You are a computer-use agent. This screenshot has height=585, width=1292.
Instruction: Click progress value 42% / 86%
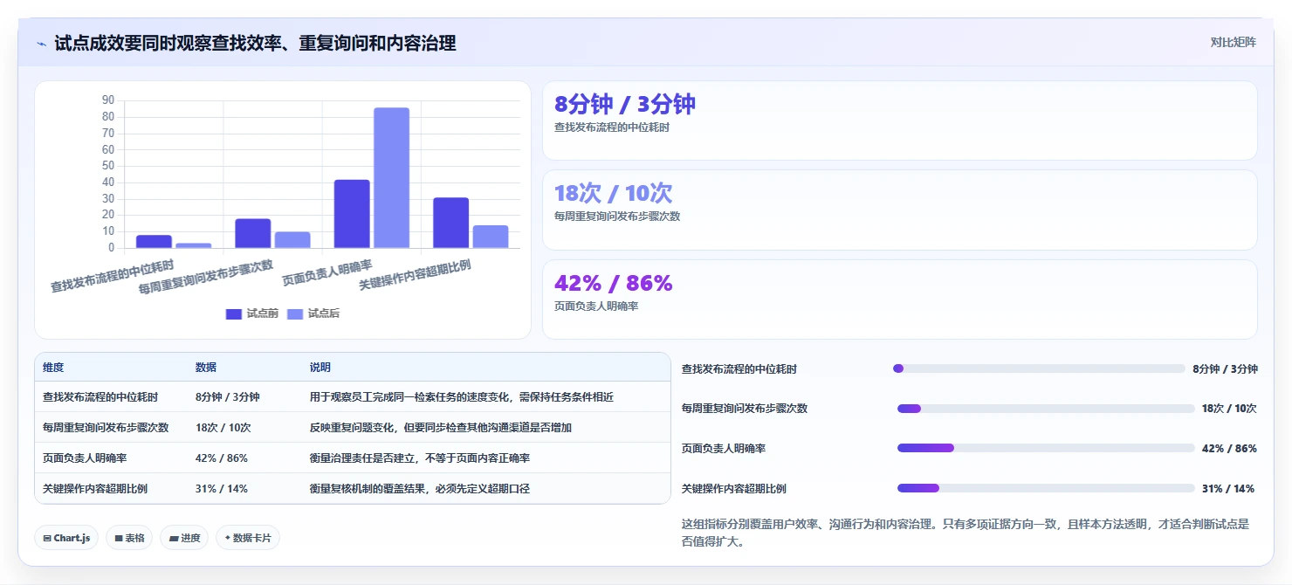[x=1229, y=449]
